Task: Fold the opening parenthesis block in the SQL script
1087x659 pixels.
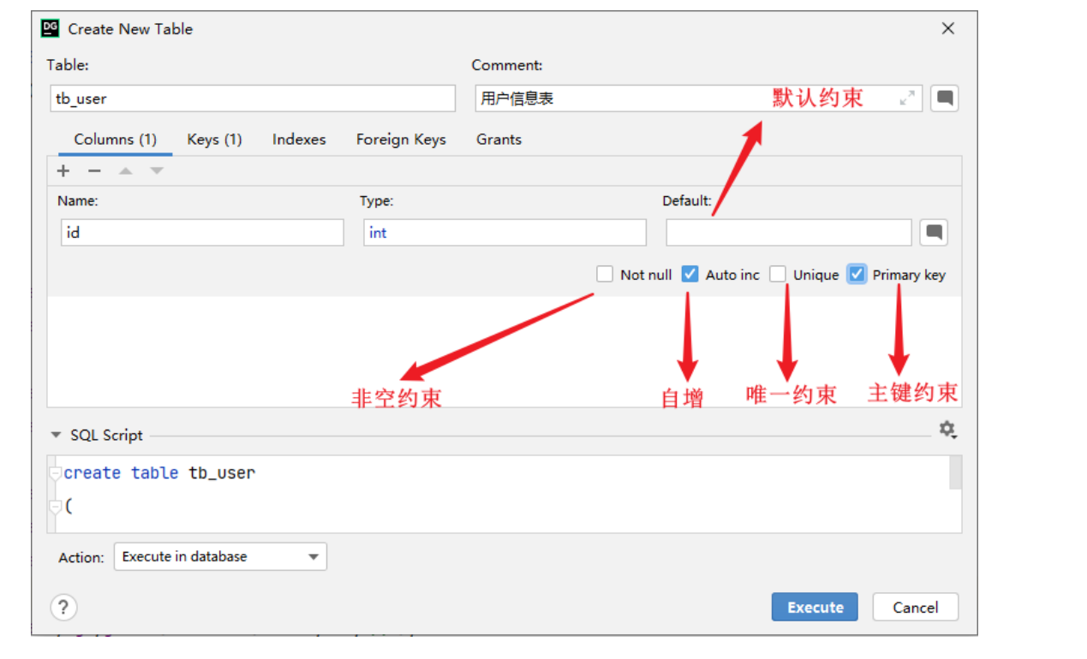Action: [56, 507]
